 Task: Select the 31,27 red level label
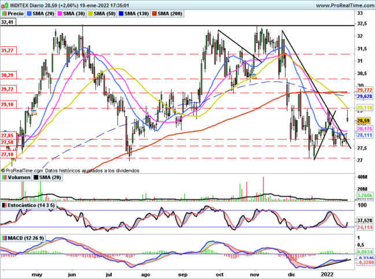pyautogui.click(x=8, y=50)
